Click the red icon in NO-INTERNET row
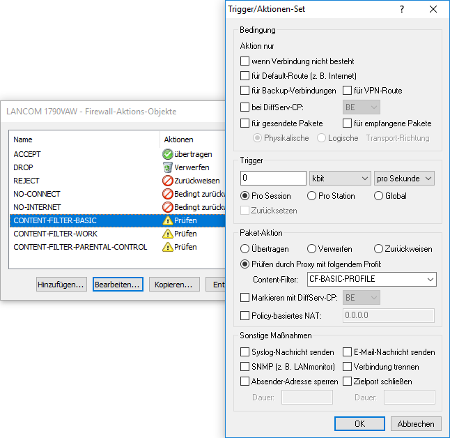This screenshot has height=438, width=450. 167,207
